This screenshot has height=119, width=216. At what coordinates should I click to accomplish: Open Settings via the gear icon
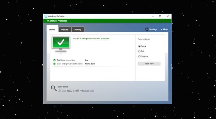147,29
